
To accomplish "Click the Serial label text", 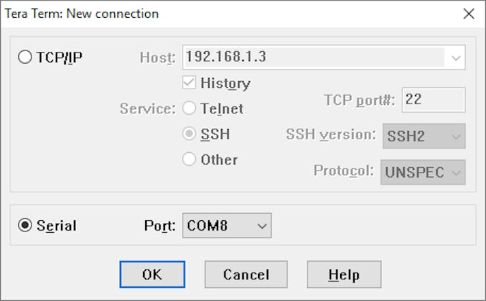I will coord(56,226).
